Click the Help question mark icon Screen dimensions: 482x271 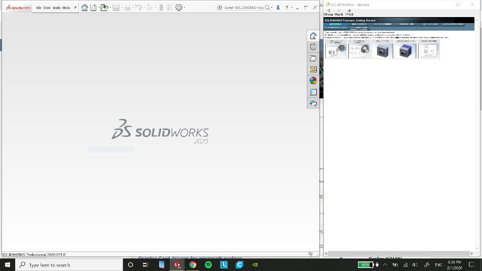click(x=287, y=8)
